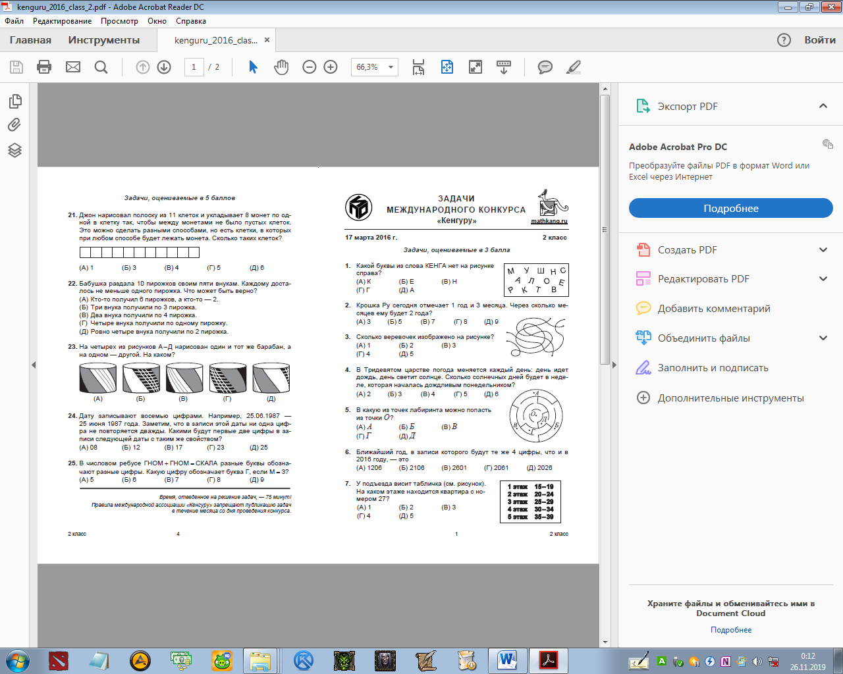Click the scrollbar up arrow
843x674 pixels.
pyautogui.click(x=605, y=88)
